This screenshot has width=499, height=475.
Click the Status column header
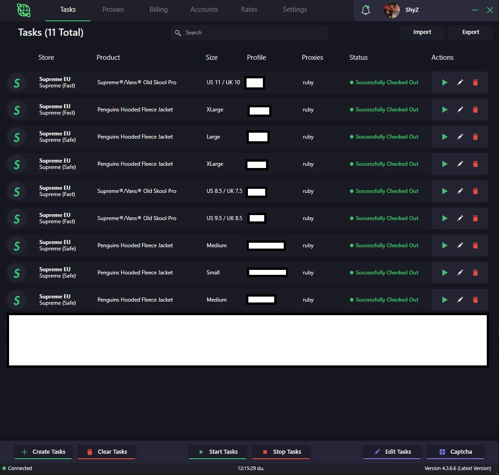click(x=359, y=58)
